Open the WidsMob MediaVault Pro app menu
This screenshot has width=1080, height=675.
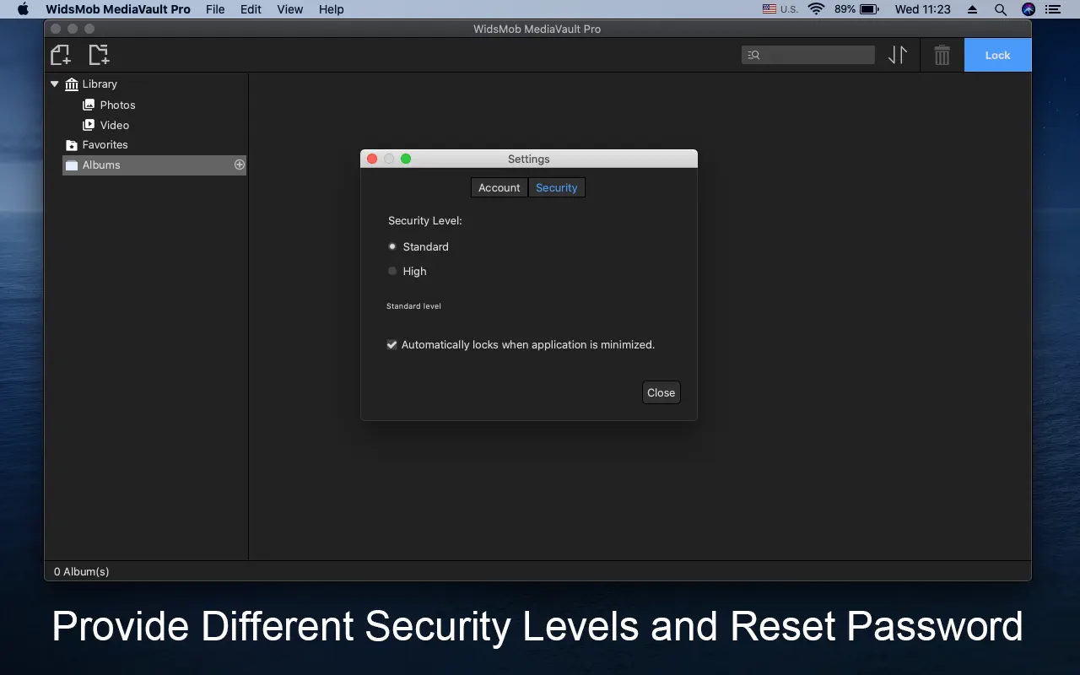pyautogui.click(x=118, y=9)
